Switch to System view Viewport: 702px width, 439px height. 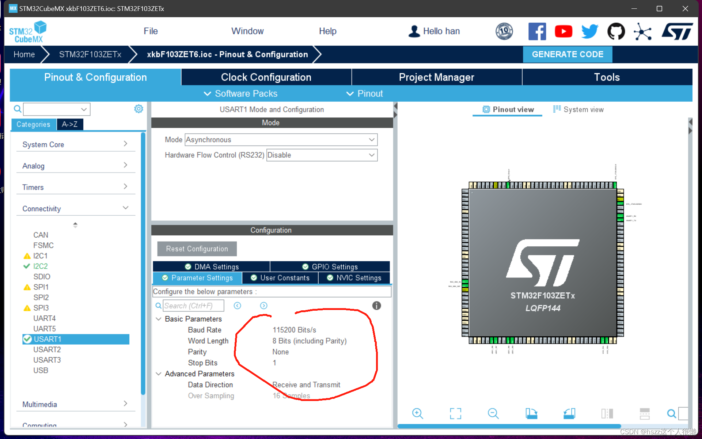pos(578,109)
